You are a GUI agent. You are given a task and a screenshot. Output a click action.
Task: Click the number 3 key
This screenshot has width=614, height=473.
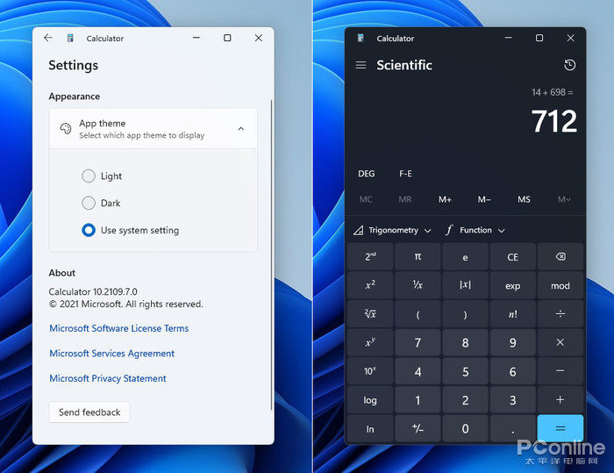(x=512, y=399)
